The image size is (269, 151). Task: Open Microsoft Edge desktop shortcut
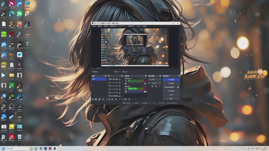[12, 15]
